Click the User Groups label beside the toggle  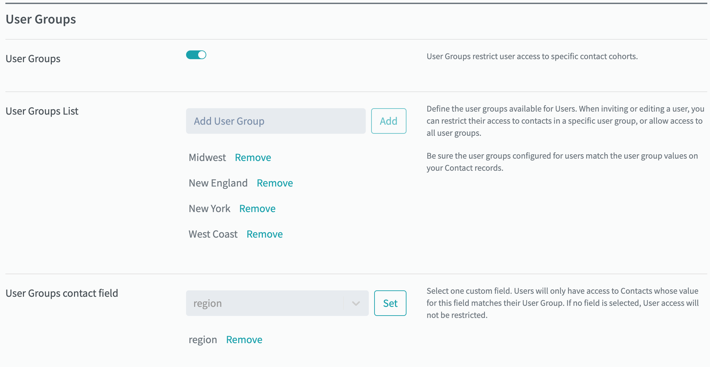click(33, 58)
